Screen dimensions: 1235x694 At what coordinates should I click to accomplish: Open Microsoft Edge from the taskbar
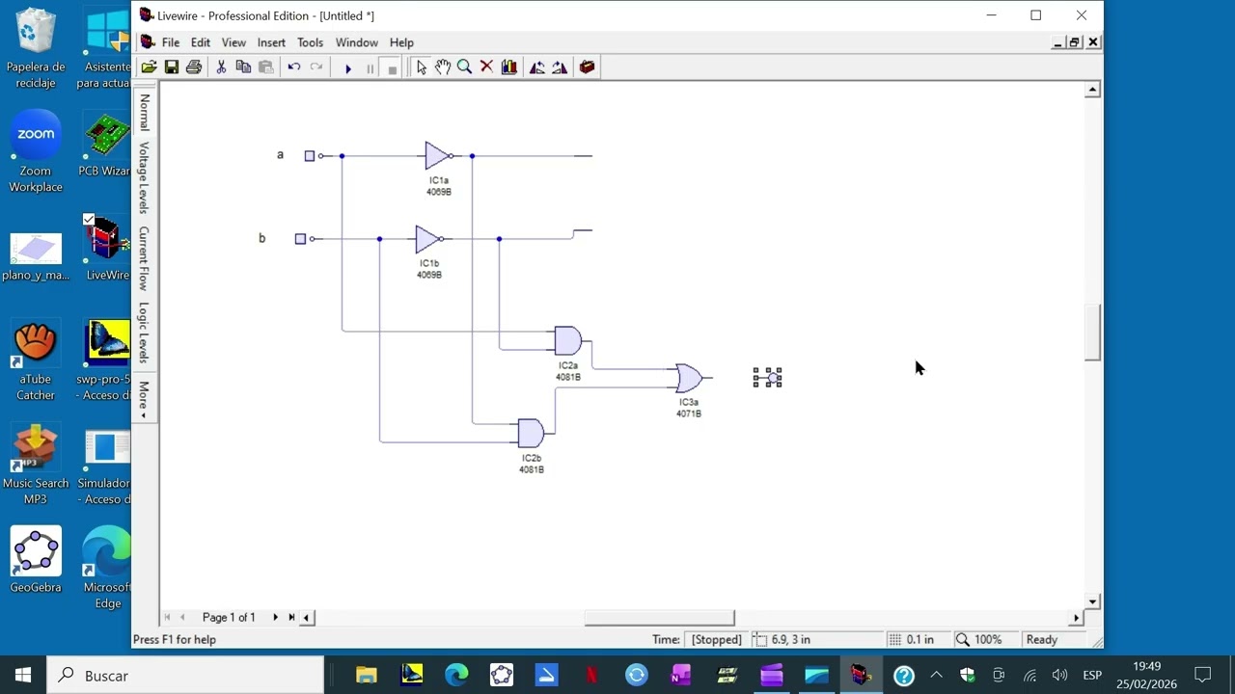coord(456,676)
